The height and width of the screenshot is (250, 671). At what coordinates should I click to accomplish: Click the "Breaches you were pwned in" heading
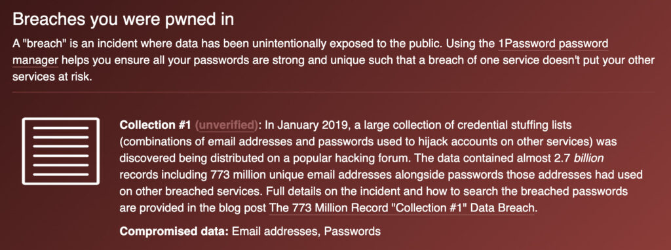tap(123, 20)
